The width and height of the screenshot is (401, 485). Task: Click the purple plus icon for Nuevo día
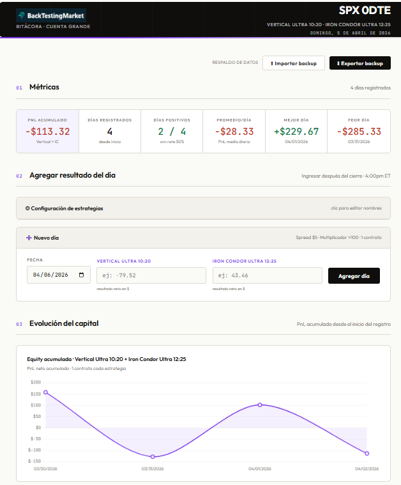(29, 237)
